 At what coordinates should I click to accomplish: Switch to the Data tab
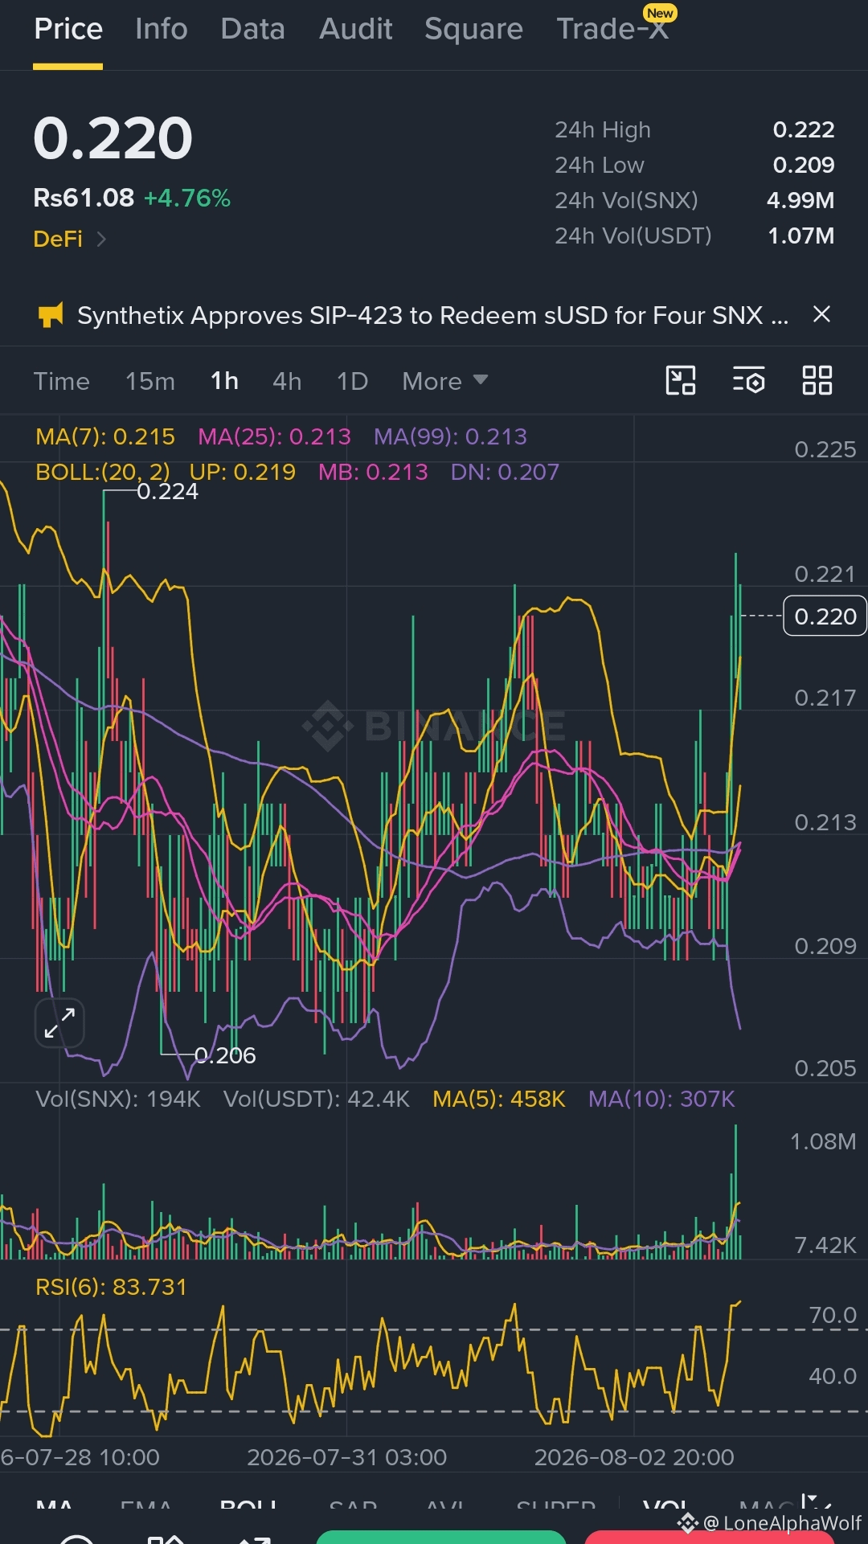(x=252, y=29)
